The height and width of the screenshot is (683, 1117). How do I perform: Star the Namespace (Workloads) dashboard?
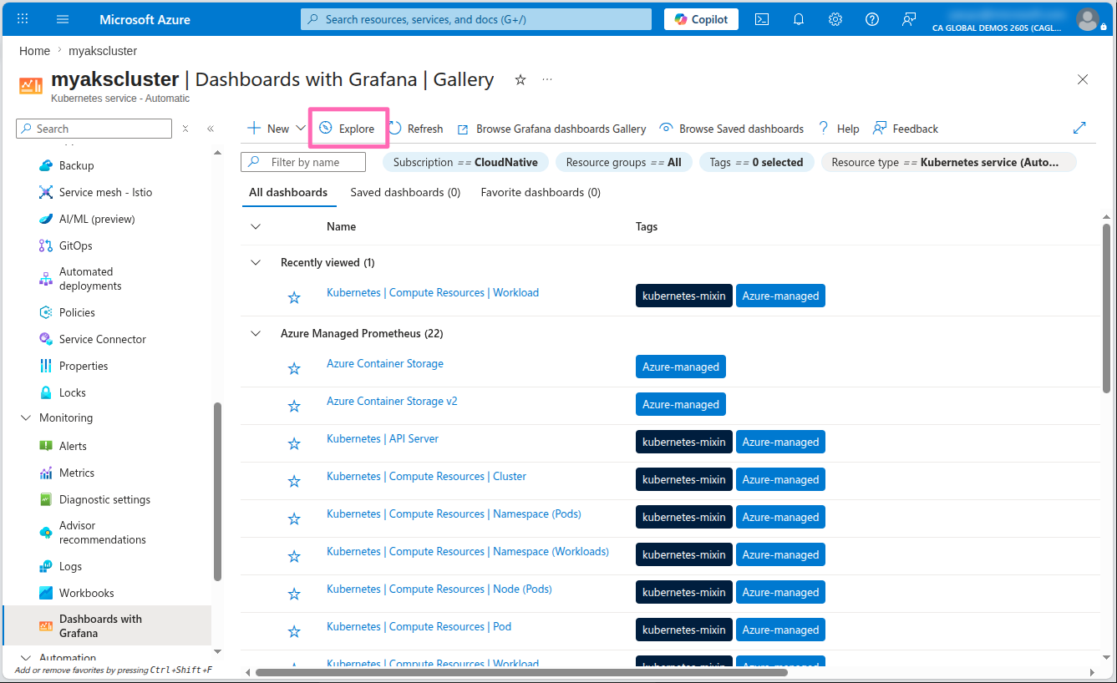tap(294, 556)
